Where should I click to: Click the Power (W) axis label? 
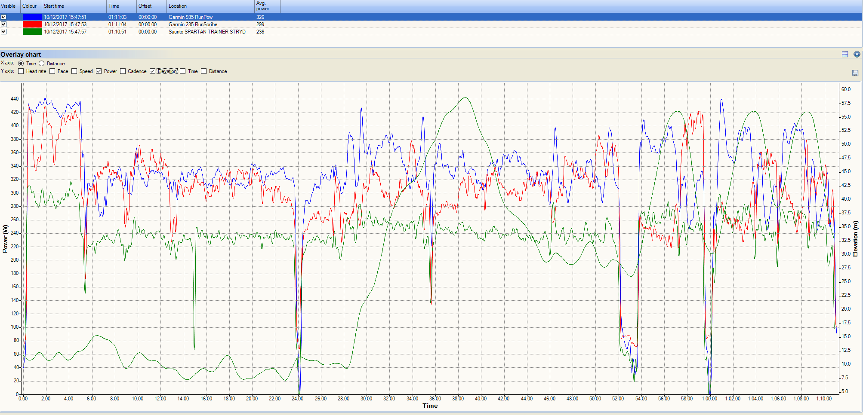[x=5, y=239]
